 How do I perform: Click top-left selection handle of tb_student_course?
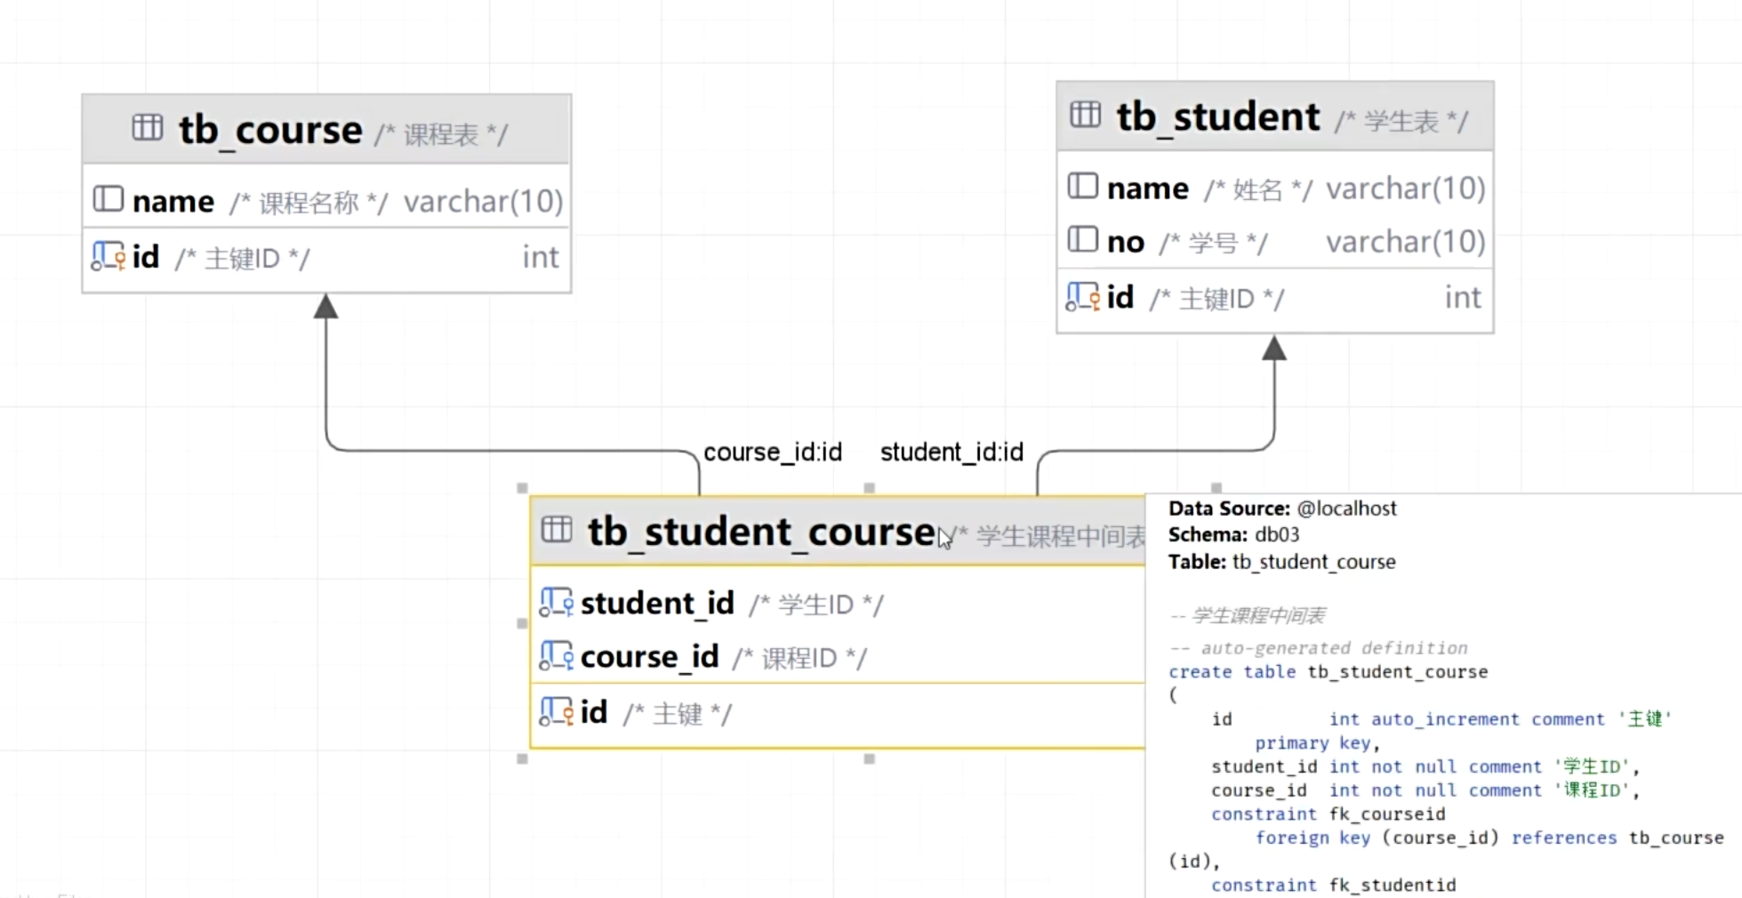point(523,488)
